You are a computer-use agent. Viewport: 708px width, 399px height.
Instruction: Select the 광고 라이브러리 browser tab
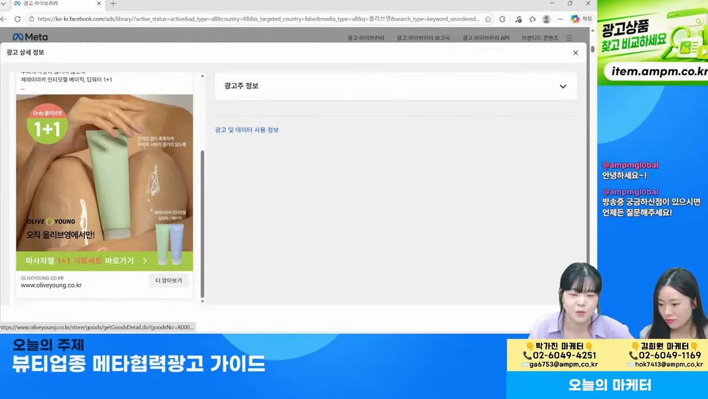coord(56,3)
